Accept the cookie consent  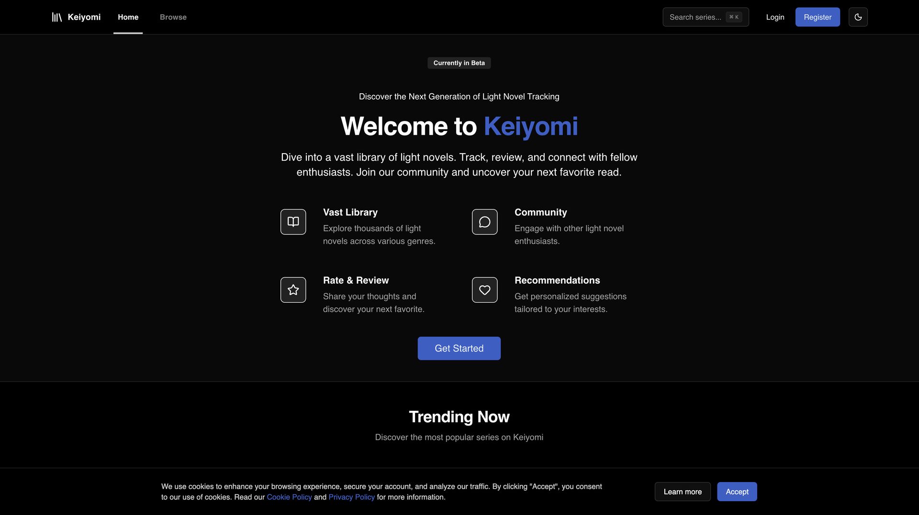coord(737,491)
